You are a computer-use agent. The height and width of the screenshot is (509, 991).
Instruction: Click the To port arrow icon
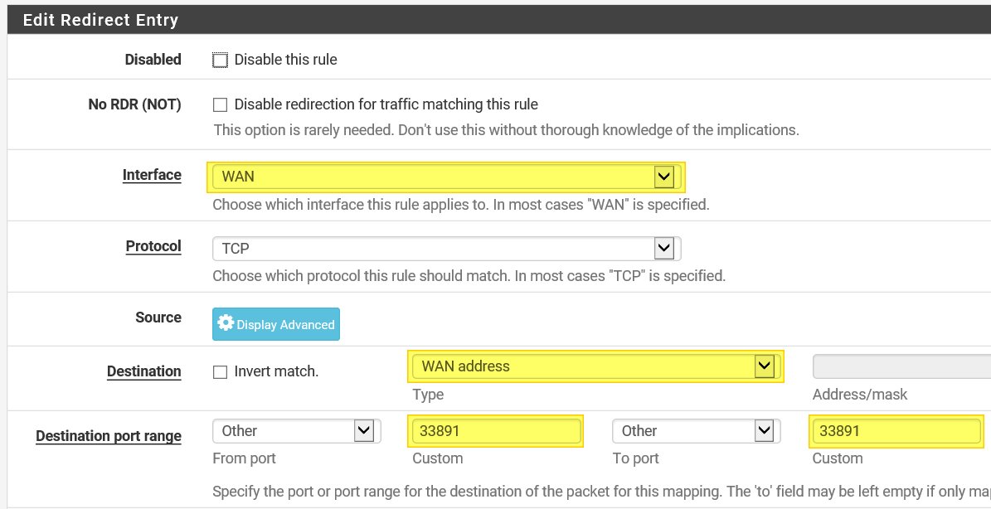tap(764, 431)
